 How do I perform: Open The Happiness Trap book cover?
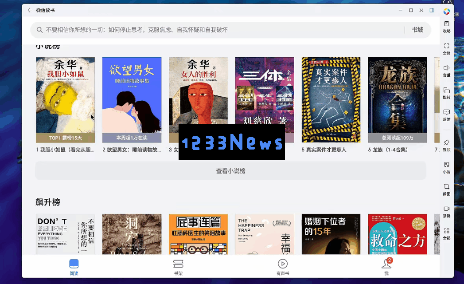[x=265, y=234]
